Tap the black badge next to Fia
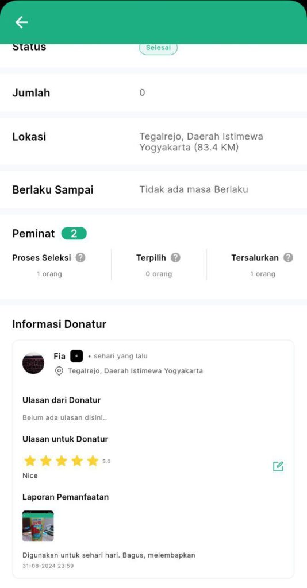The height and width of the screenshot is (588, 307). pyautogui.click(x=76, y=356)
